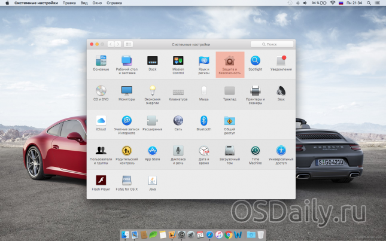Viewport: 386px width, 241px height.
Task: Open Flash Player settings
Action: [x=101, y=182]
